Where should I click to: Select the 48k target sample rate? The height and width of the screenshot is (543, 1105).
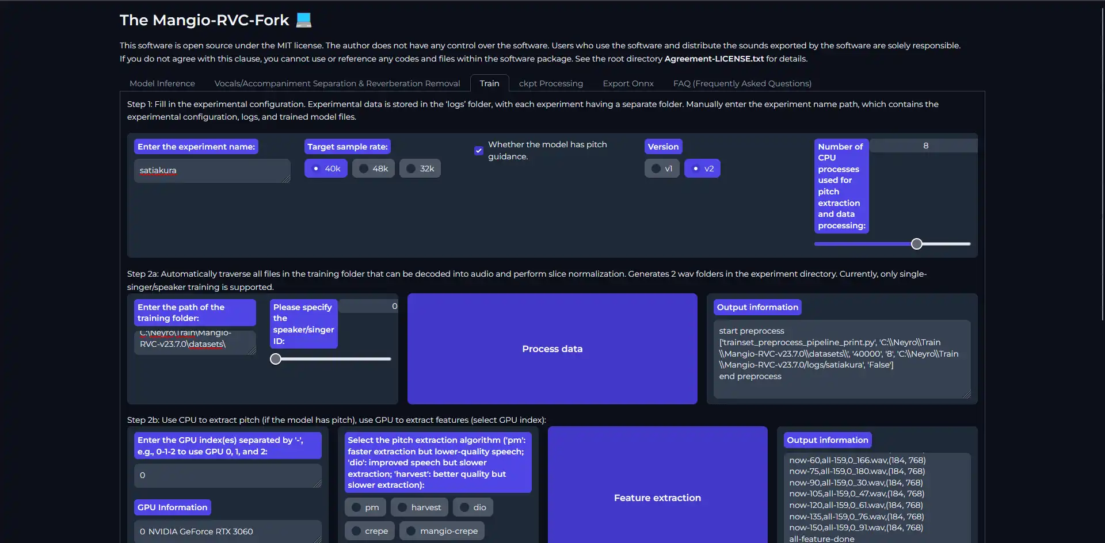374,169
